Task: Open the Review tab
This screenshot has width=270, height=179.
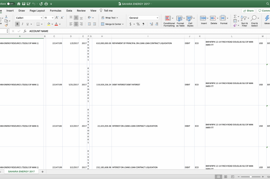Action: tap(81, 10)
